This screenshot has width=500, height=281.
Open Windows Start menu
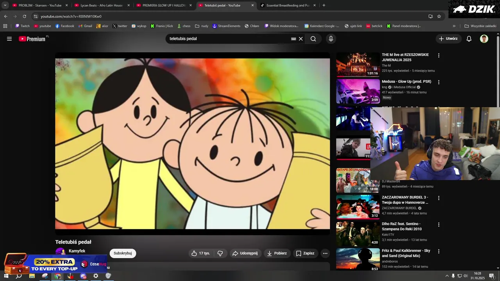[6, 276]
